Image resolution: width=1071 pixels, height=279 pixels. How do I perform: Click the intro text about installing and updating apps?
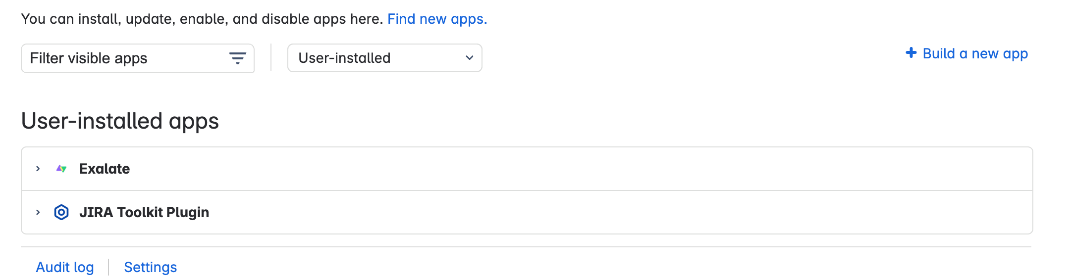198,19
